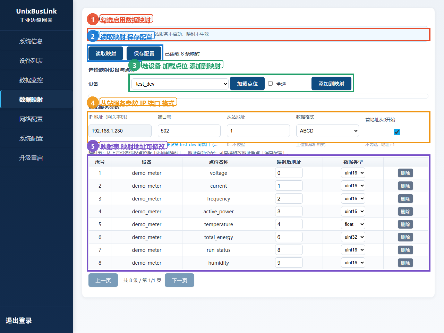444x333 pixels.
Task: Open the float type dropdown for temperature
Action: click(353, 224)
